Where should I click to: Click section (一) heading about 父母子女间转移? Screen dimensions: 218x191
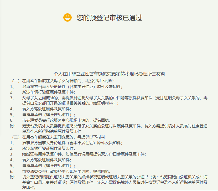68,81
